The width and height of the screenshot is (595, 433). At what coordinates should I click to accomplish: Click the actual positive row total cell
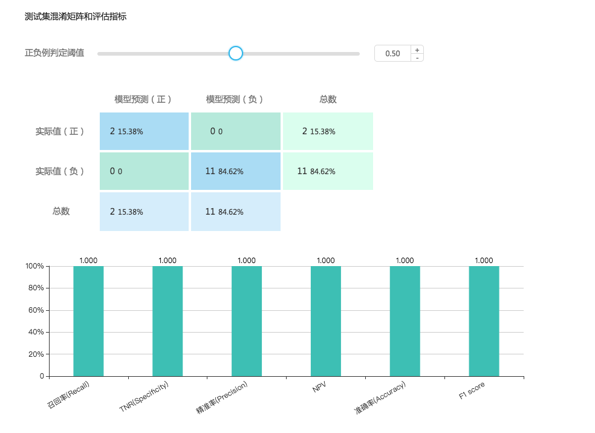coord(328,131)
